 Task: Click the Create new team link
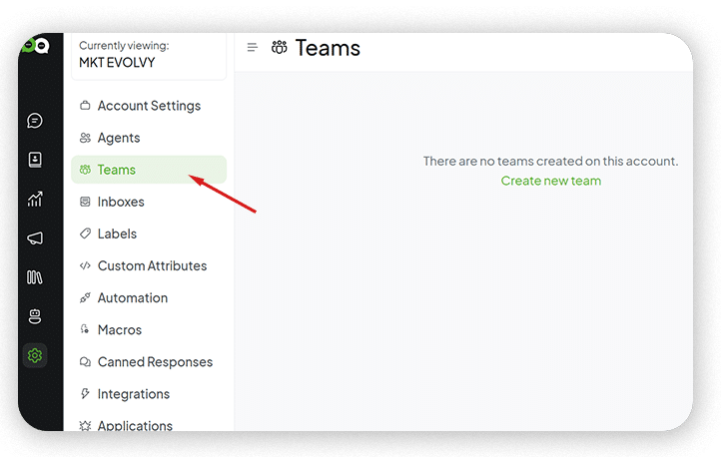tap(550, 181)
